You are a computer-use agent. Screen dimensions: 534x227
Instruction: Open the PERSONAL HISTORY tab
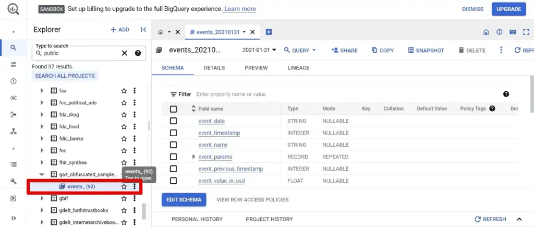(x=197, y=219)
